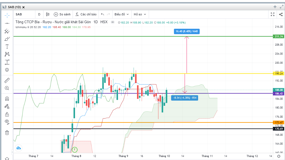Expand the collapsed drawing toolbar arrow

(12, 152)
